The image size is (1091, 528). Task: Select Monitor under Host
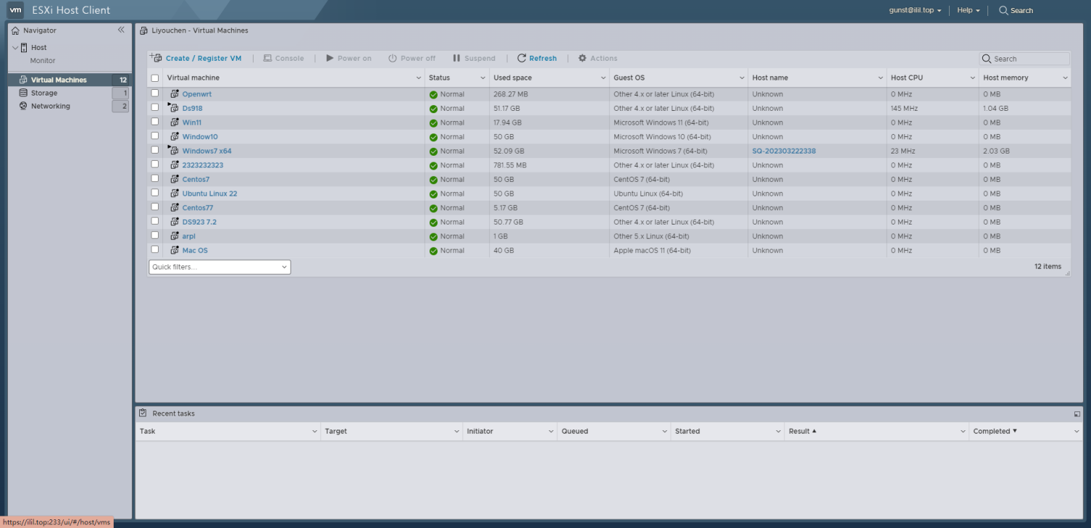(x=43, y=61)
